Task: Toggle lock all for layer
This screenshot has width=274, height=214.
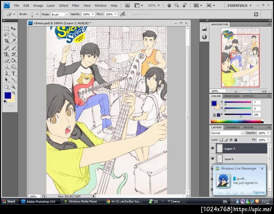Action: (236, 140)
